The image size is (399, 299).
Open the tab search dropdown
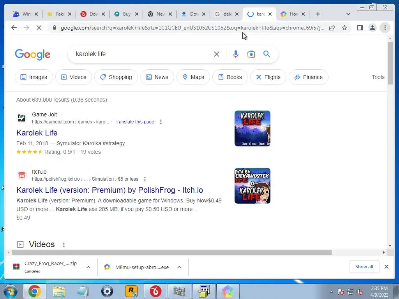coord(348,14)
